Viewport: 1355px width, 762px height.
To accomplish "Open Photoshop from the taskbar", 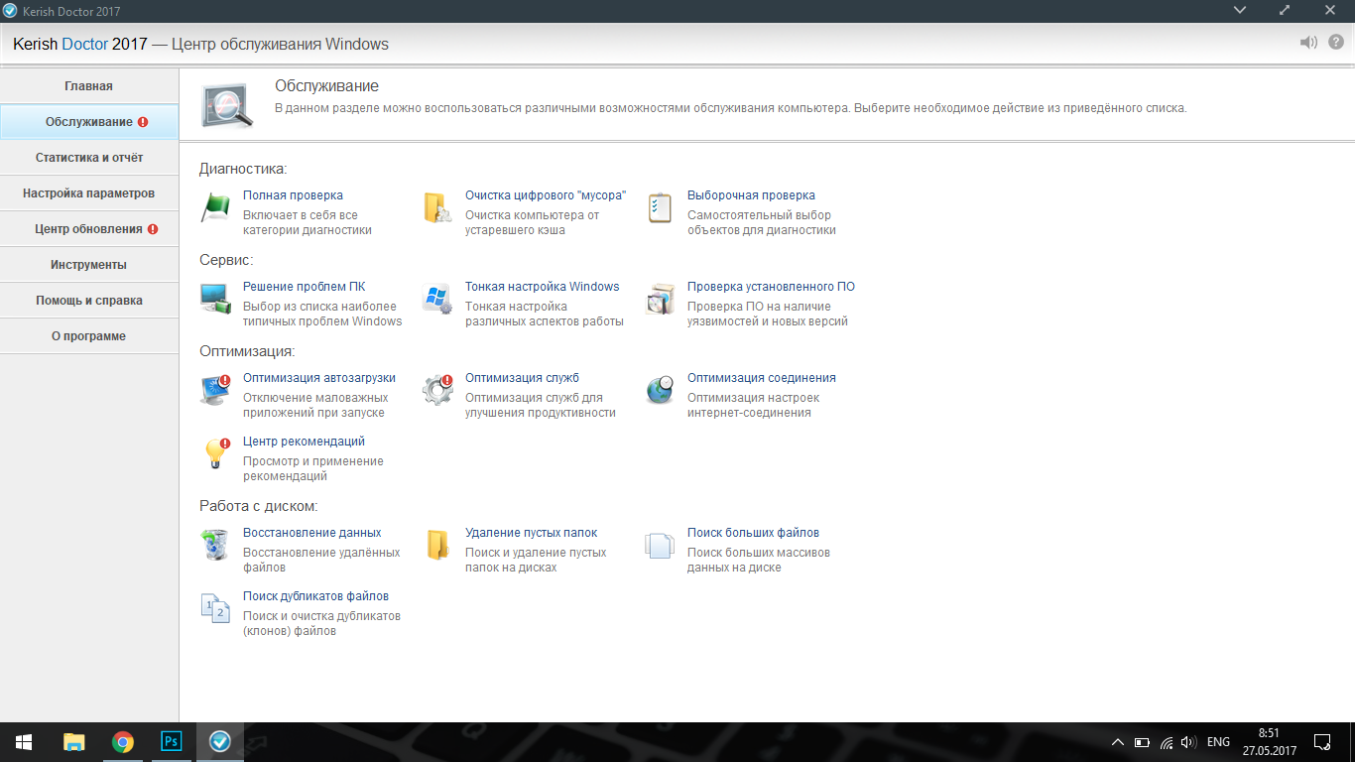I will [x=171, y=742].
